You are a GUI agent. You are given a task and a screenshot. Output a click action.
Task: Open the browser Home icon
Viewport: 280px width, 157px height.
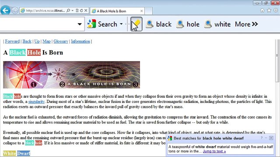point(262,10)
